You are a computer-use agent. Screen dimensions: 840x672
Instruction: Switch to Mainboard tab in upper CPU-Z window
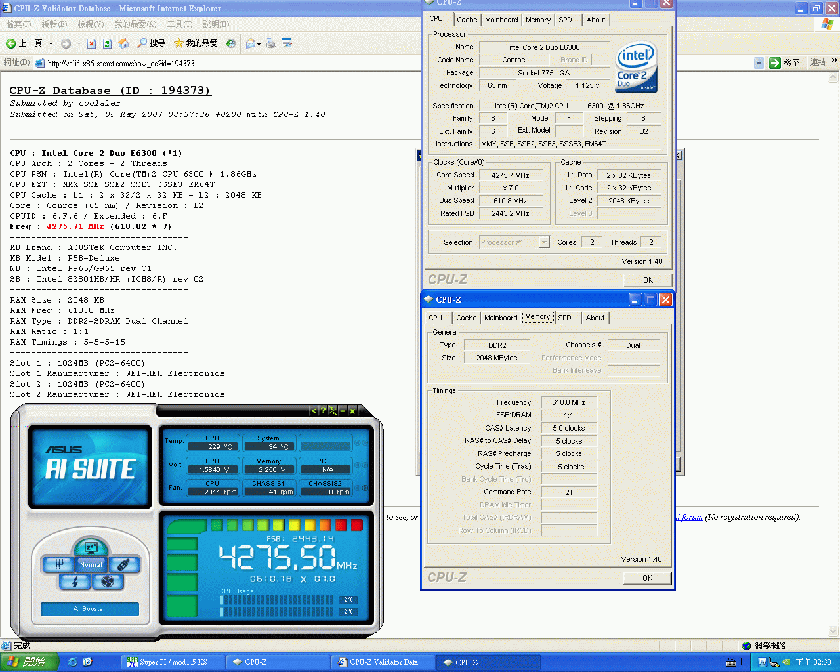501,20
